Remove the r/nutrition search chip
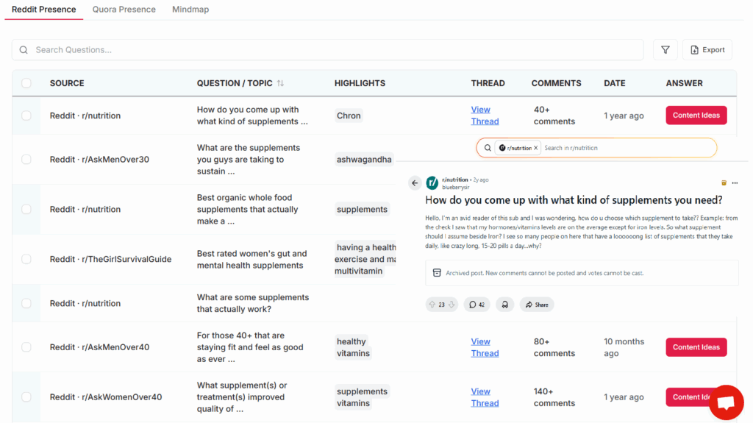 536,148
